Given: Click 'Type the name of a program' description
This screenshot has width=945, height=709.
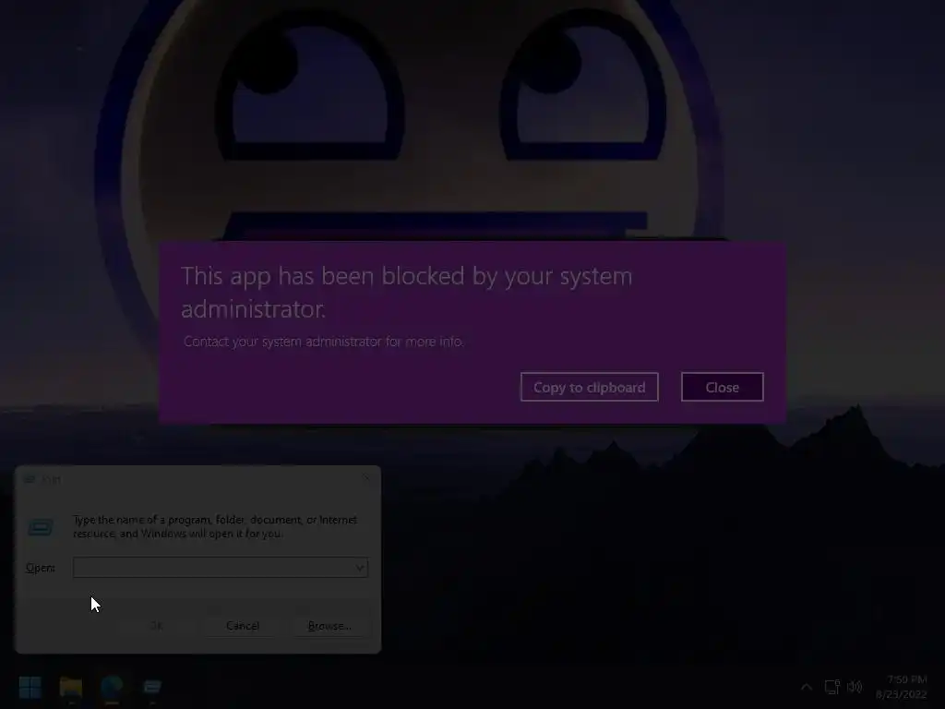Looking at the screenshot, I should coord(215,526).
